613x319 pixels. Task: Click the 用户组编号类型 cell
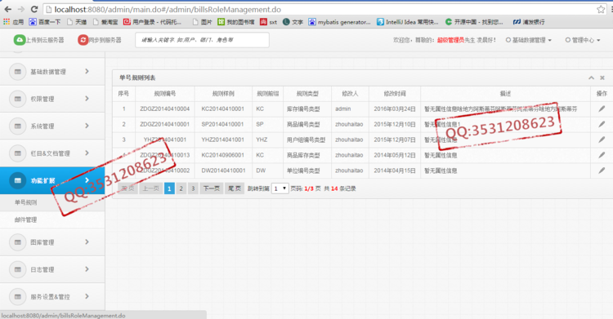click(306, 140)
